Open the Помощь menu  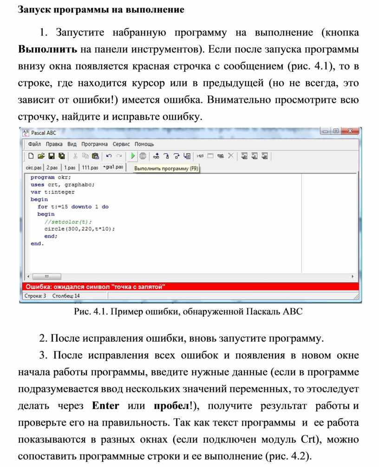[144, 144]
